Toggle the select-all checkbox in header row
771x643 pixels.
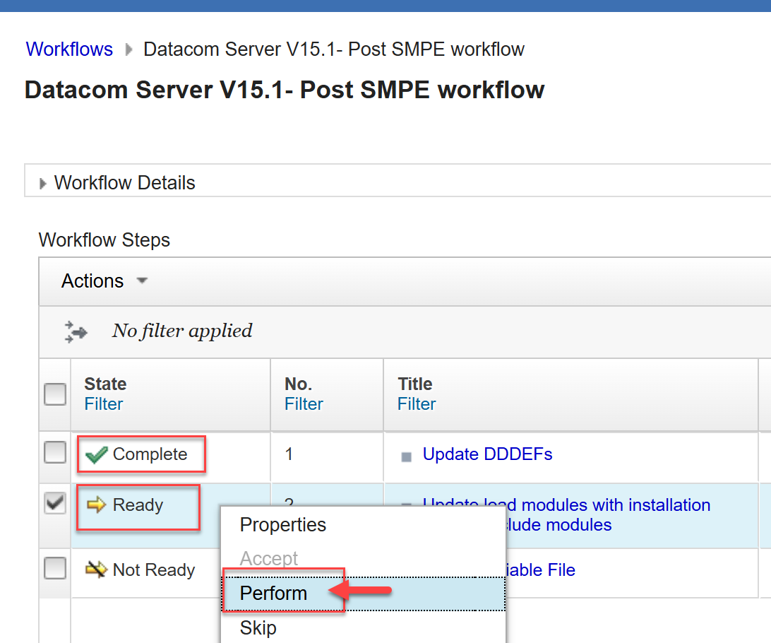(55, 394)
